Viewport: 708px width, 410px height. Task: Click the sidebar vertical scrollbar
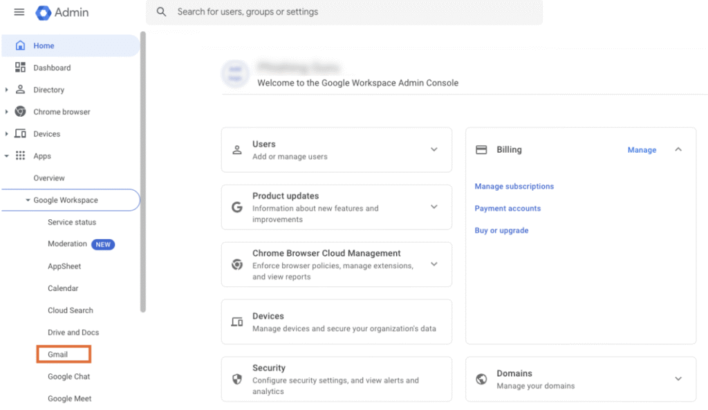click(x=143, y=173)
